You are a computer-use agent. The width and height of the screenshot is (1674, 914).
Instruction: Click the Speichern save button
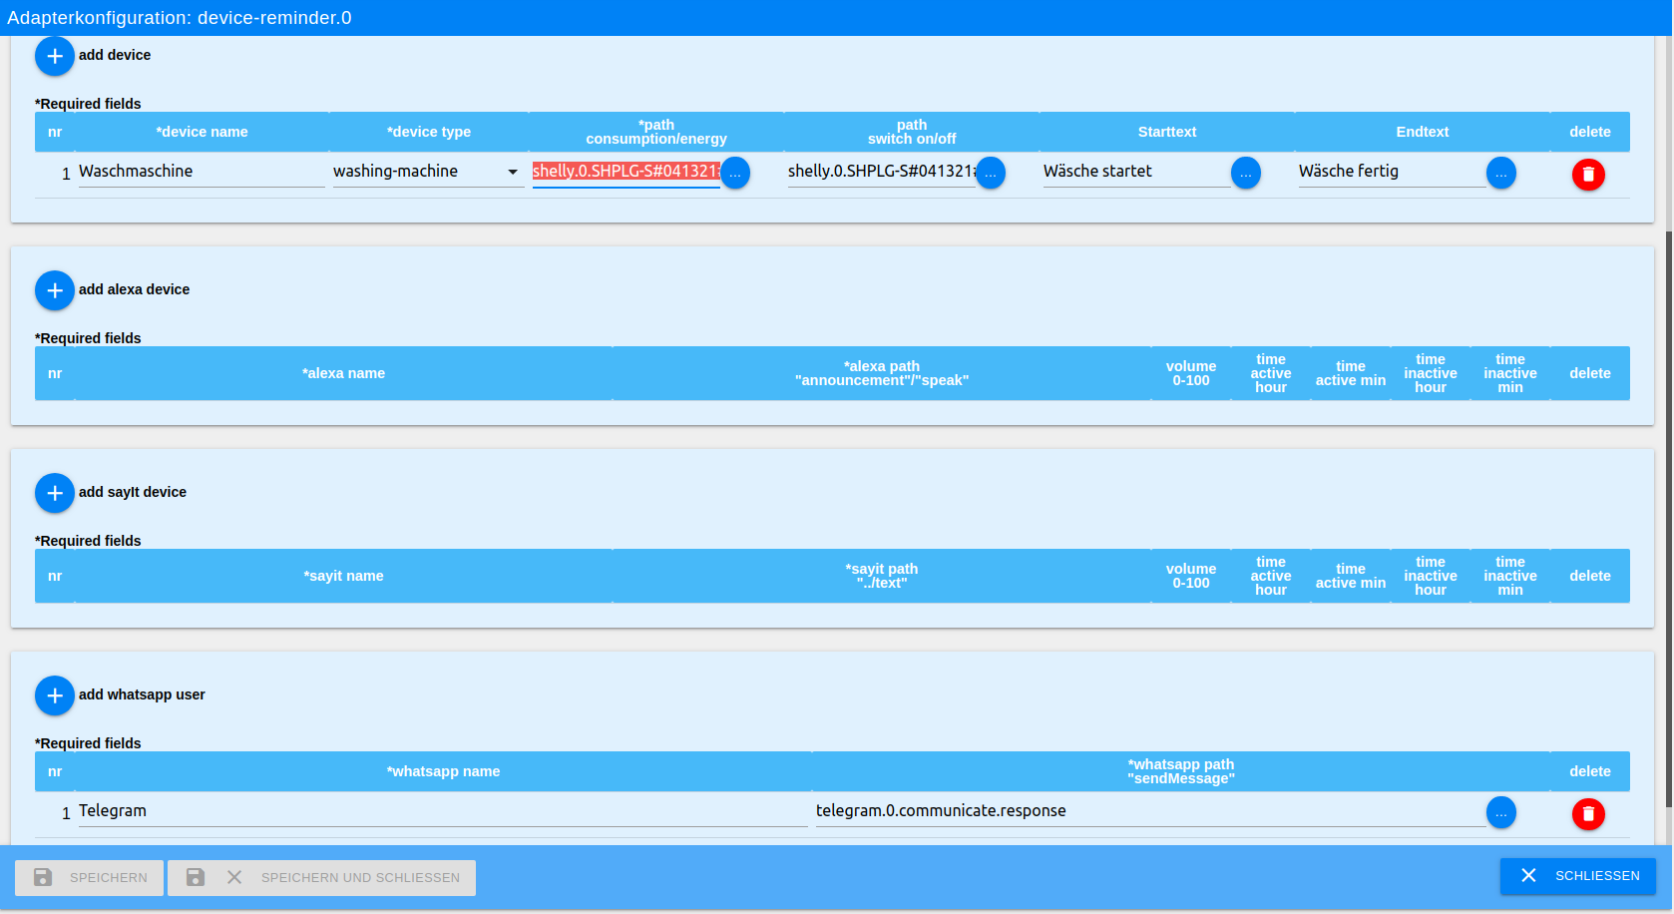[x=89, y=878]
